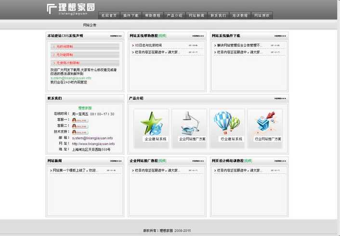The image size is (340, 236).
Task: Click the 网站系统插件下载 panel heading
Action: 226,36
